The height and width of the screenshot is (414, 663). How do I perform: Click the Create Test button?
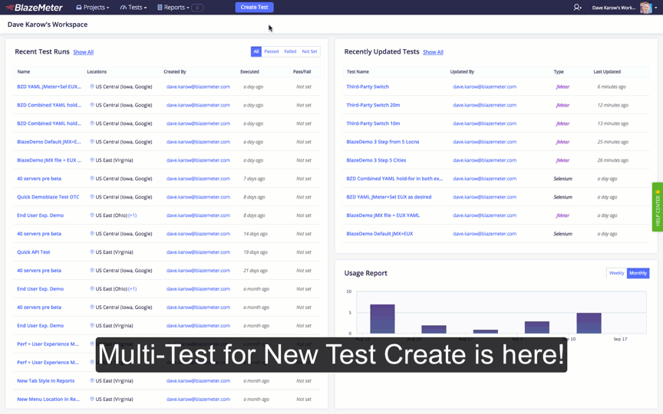[x=255, y=7]
